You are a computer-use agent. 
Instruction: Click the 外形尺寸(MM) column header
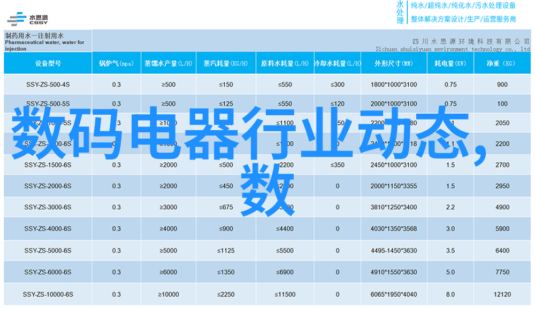393,63
